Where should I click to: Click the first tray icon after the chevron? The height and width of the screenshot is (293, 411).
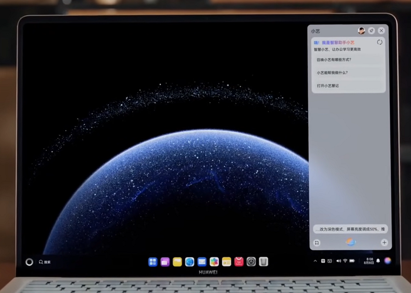click(x=323, y=261)
